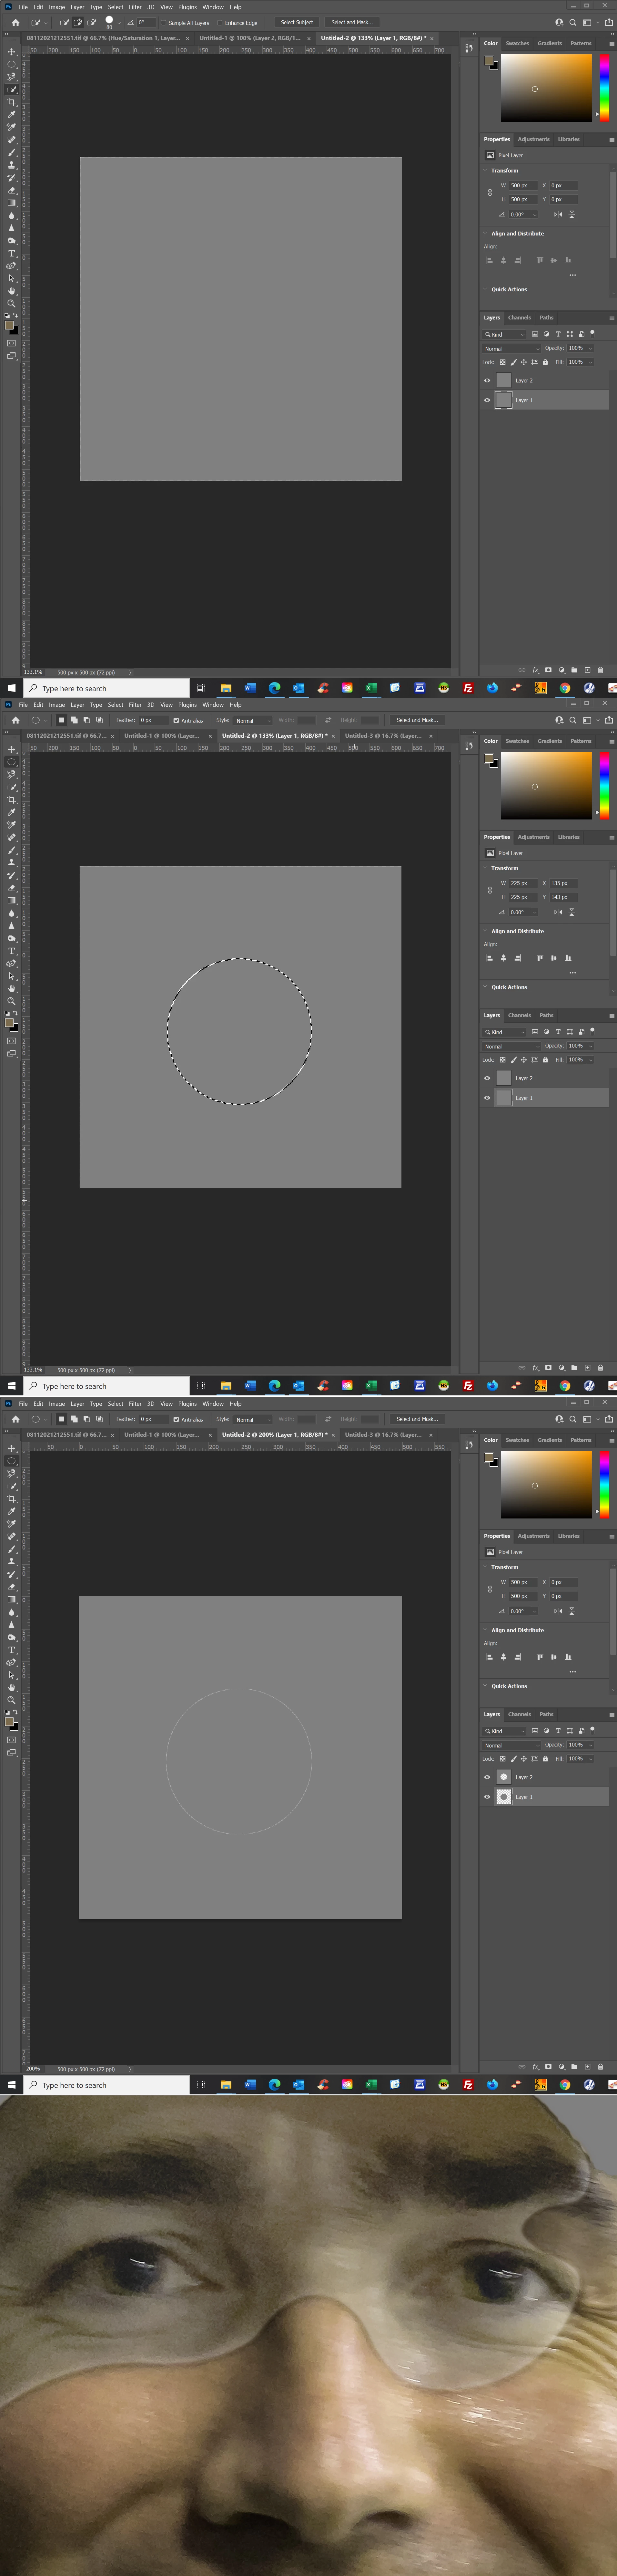This screenshot has height=2576, width=617.
Task: Select the Hand tool in the middle screenshot
Action: pyautogui.click(x=12, y=989)
